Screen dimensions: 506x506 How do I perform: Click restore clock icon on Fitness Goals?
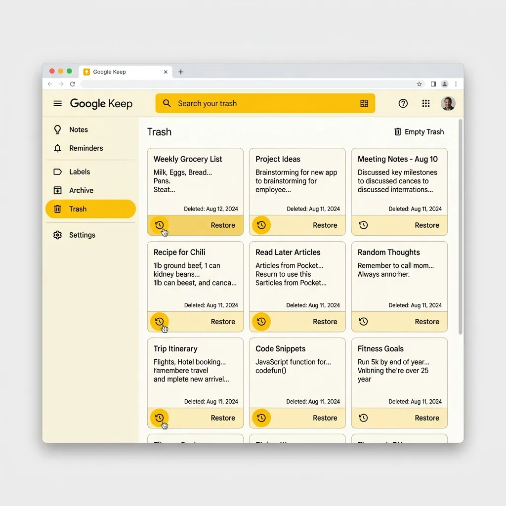click(x=363, y=418)
